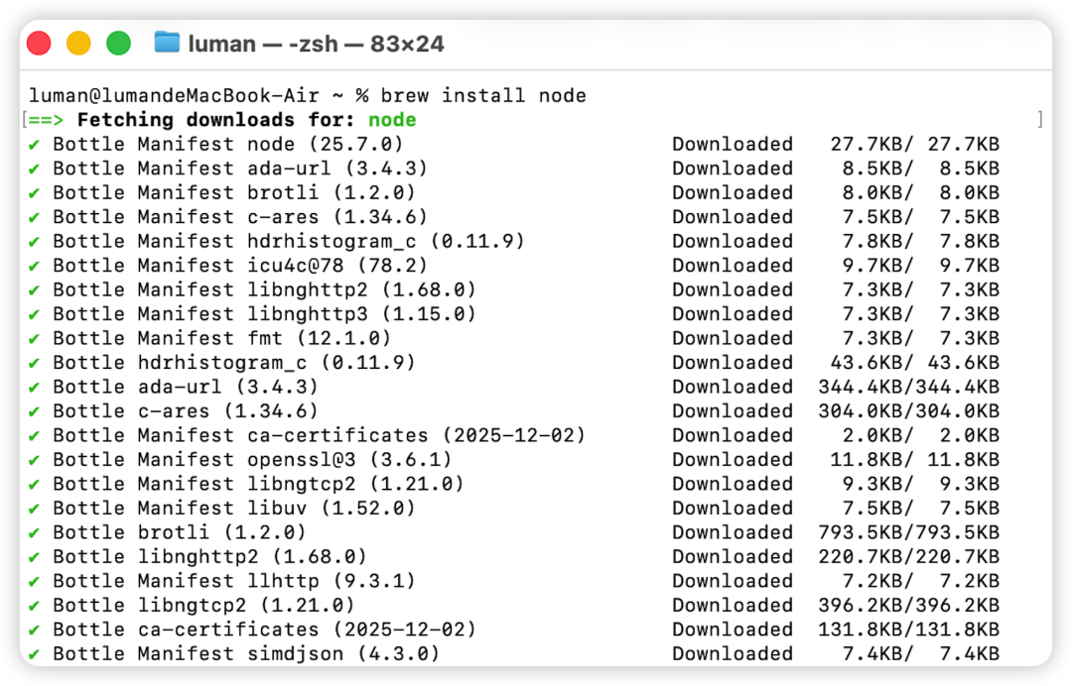The height and width of the screenshot is (686, 1072).
Task: Click the size value "304.0KB/304.0KB"
Action: click(908, 411)
